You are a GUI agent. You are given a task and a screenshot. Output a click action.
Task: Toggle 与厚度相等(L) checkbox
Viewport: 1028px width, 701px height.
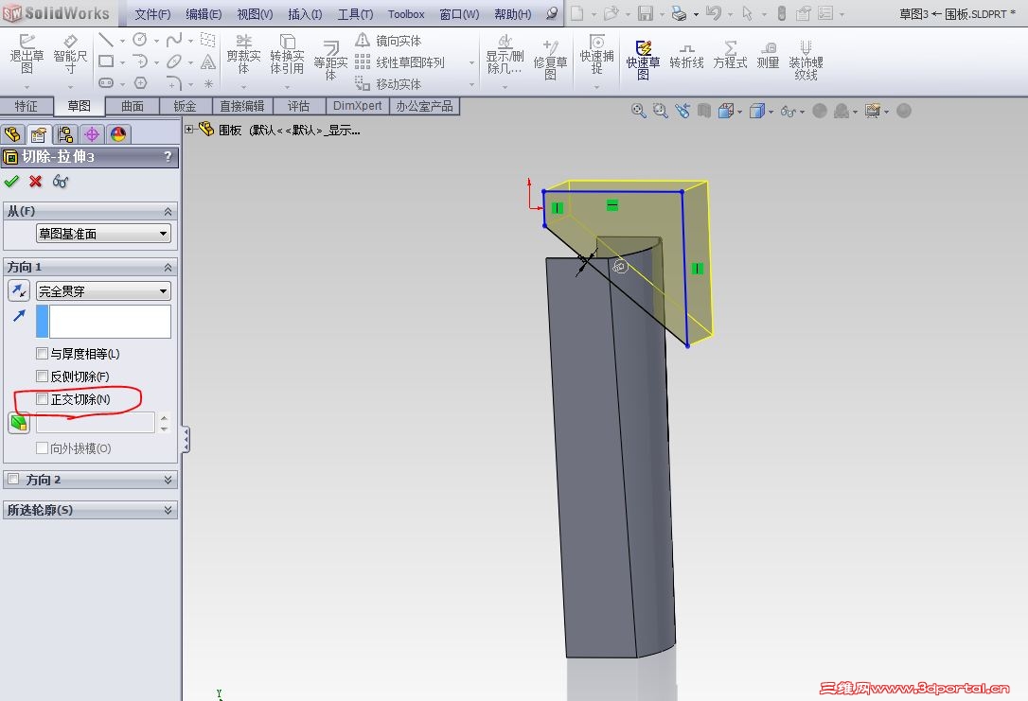pyautogui.click(x=42, y=354)
